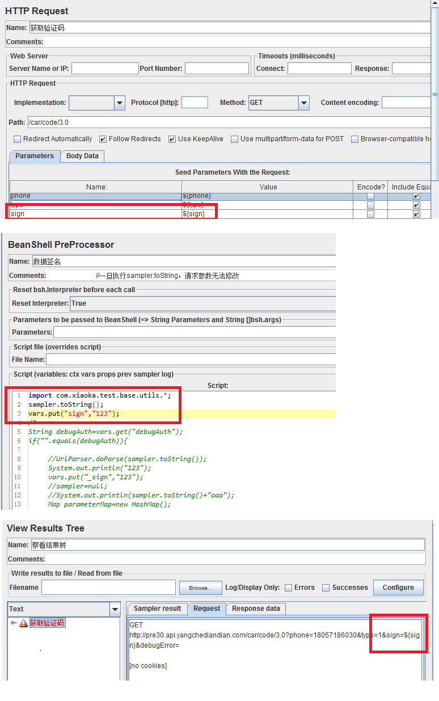Click the Server Name or IP field
Image resolution: width=439 pixels, height=701 pixels.
click(x=105, y=69)
